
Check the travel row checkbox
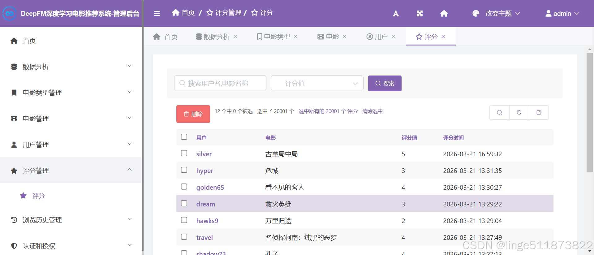(x=184, y=237)
